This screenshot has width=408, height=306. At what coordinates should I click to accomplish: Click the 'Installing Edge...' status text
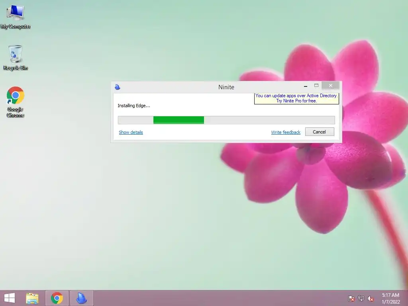pos(134,106)
